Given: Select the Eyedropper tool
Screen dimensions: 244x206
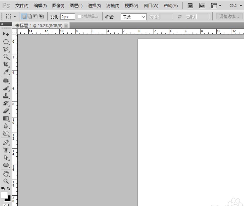Looking at the screenshot, I should click(6, 72).
